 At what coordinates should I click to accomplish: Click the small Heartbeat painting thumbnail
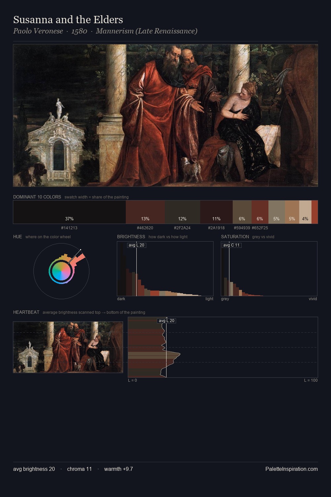[68, 347]
